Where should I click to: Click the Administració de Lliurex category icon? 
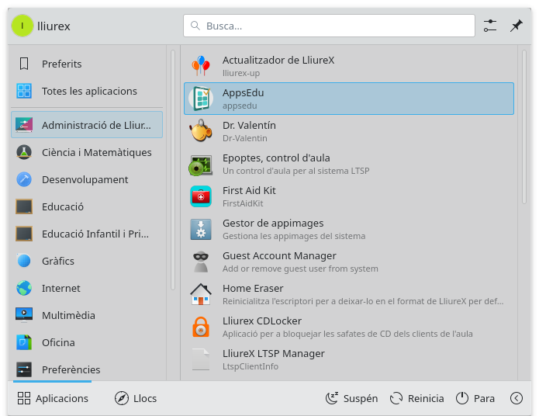coord(24,125)
